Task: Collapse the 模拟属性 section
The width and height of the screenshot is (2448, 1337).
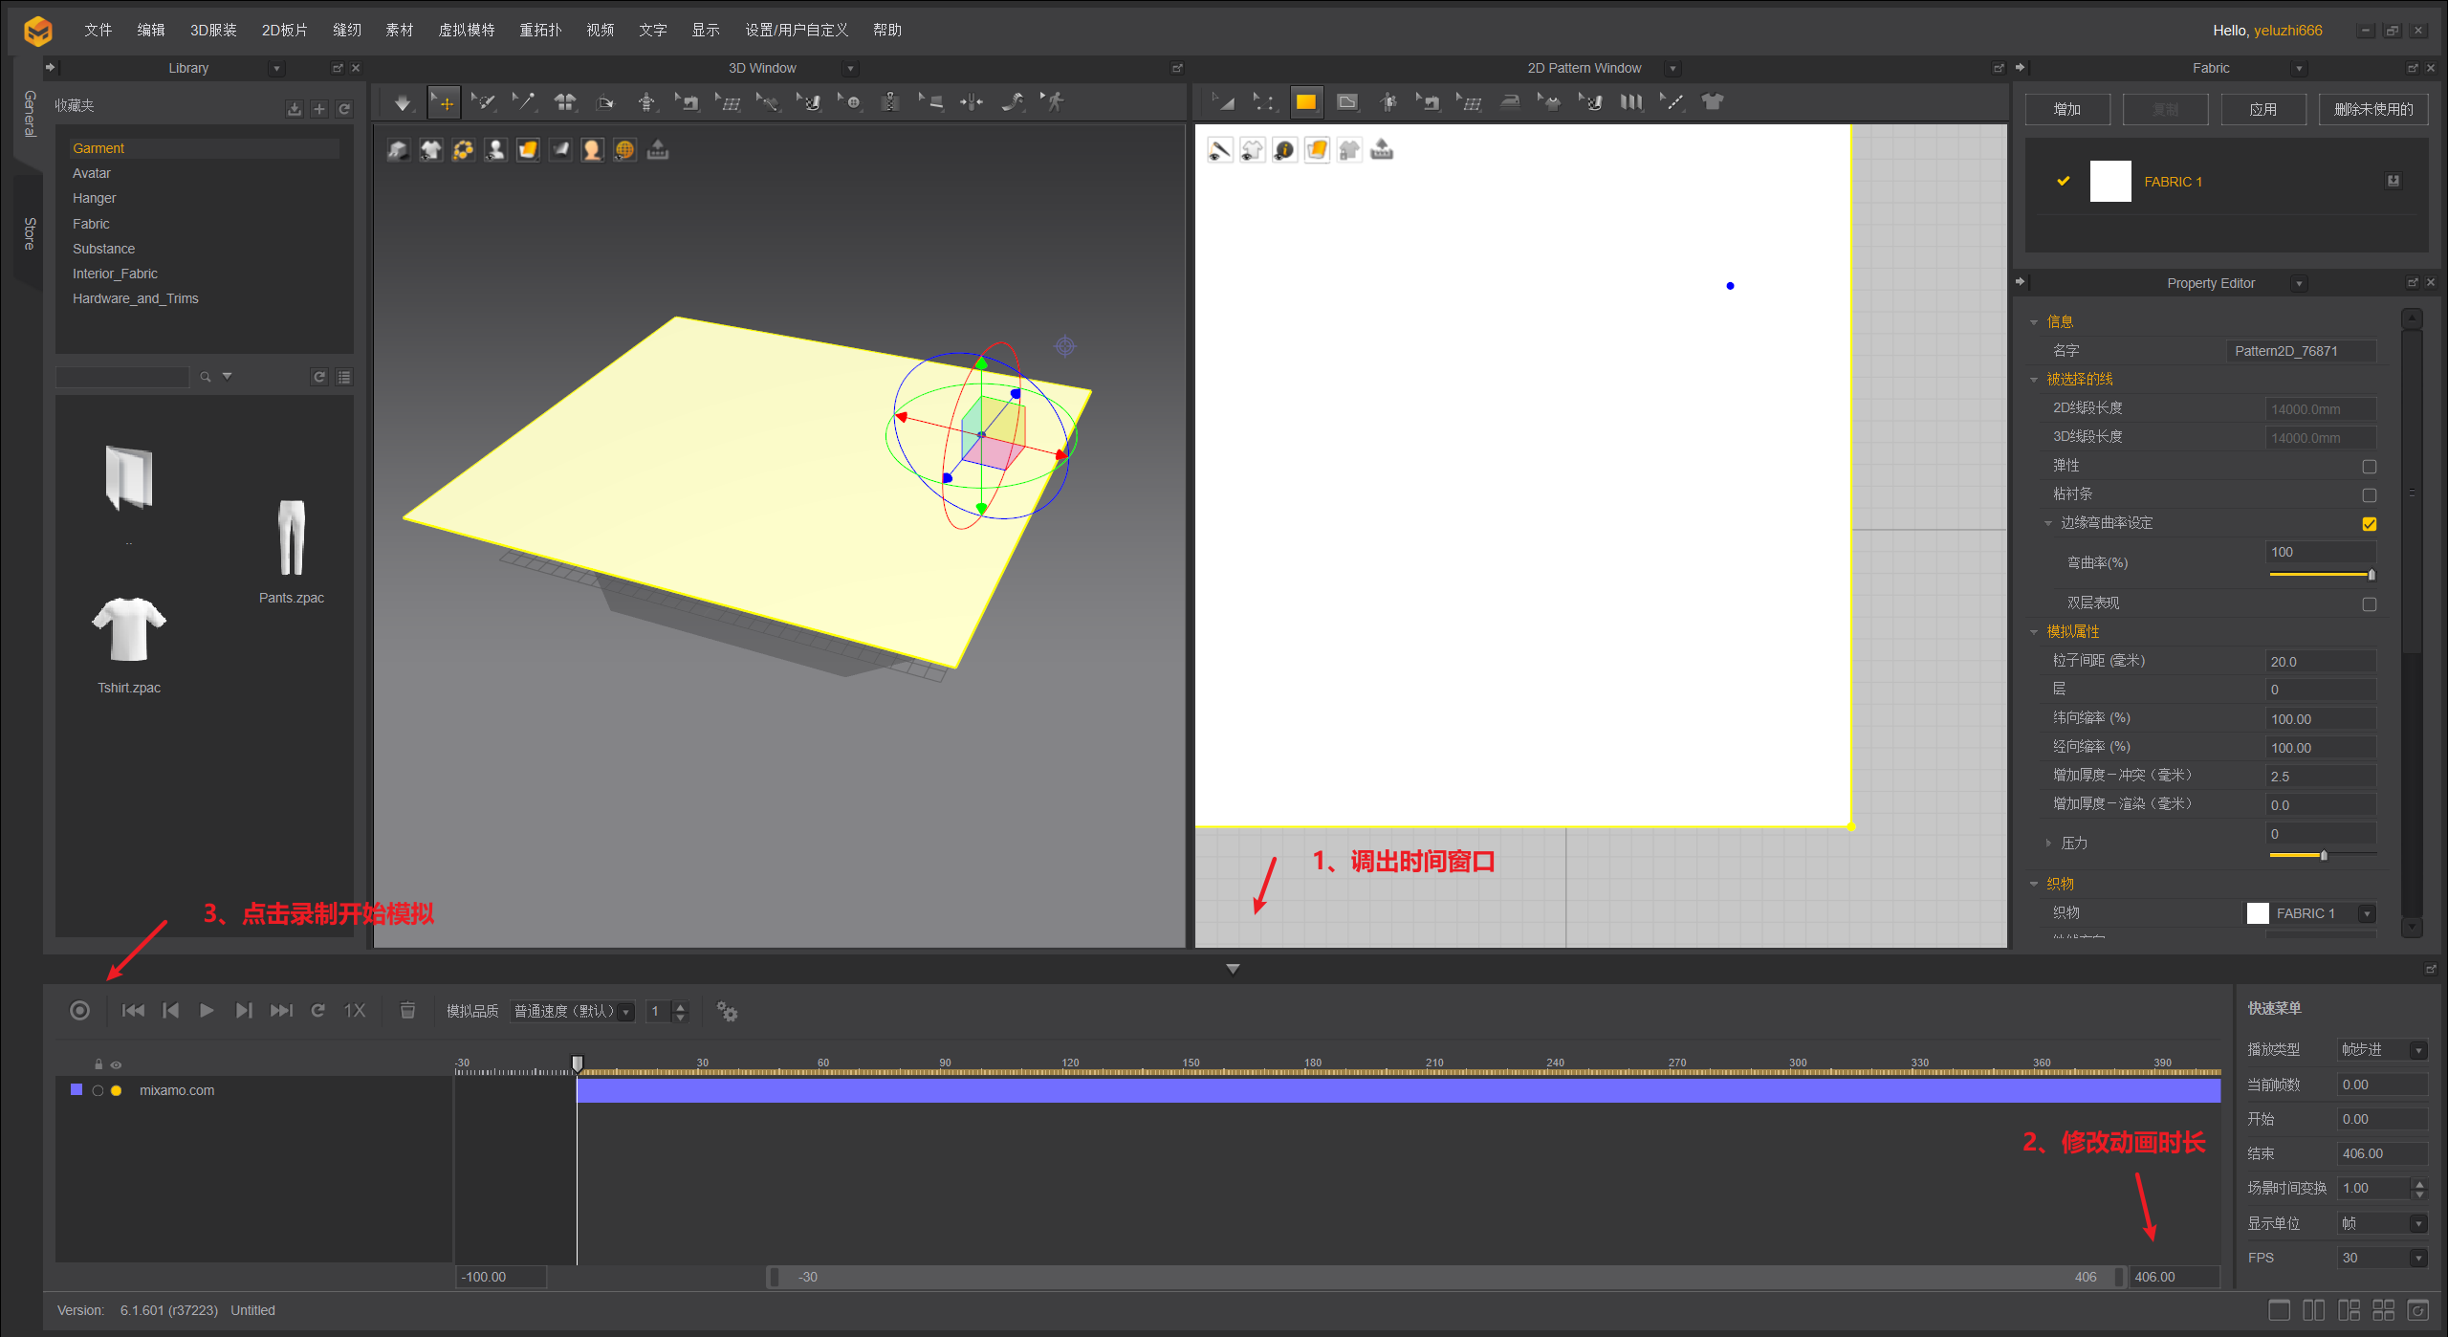Action: pyautogui.click(x=2034, y=632)
